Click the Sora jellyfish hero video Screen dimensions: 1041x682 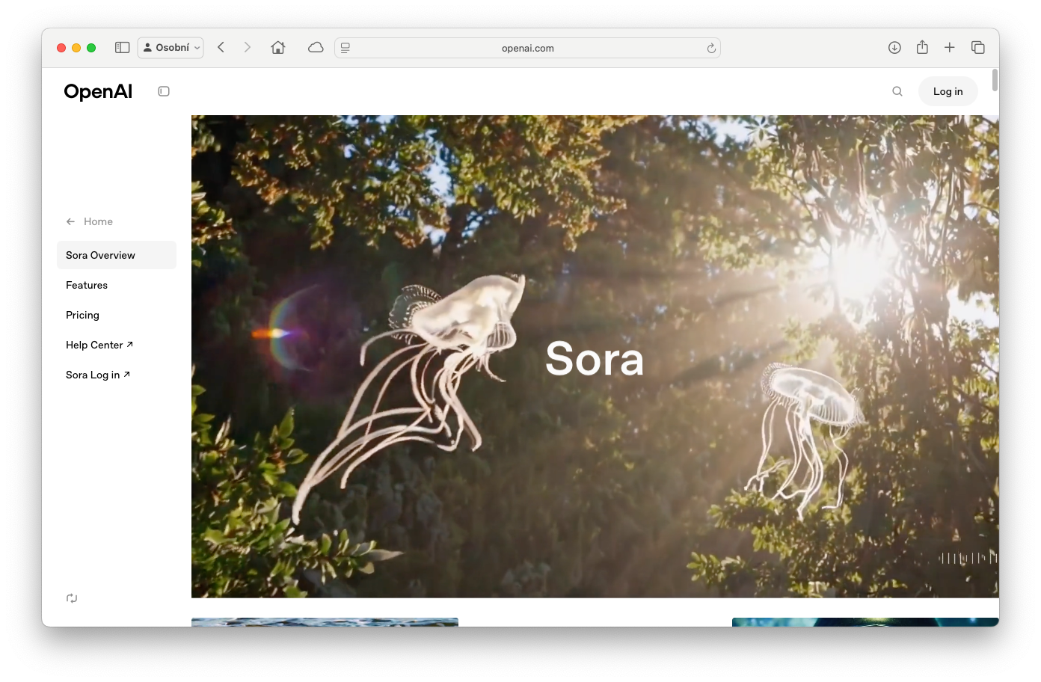[x=595, y=356]
